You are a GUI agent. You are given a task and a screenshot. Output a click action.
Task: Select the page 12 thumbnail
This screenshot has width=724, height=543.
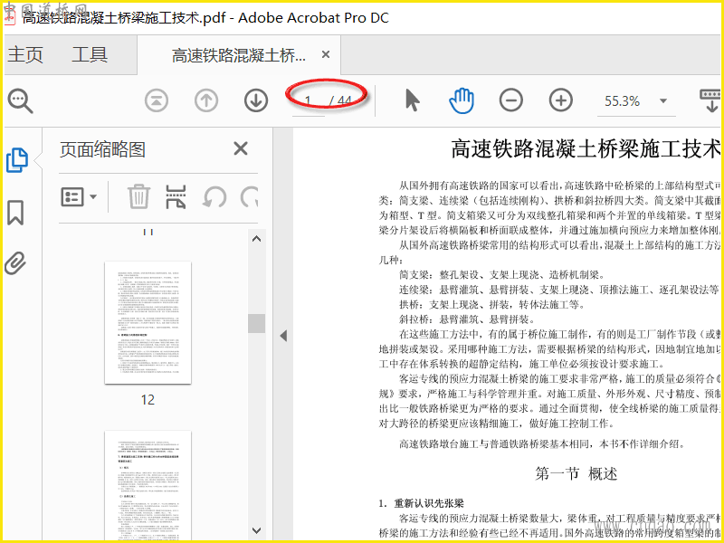pyautogui.click(x=148, y=323)
